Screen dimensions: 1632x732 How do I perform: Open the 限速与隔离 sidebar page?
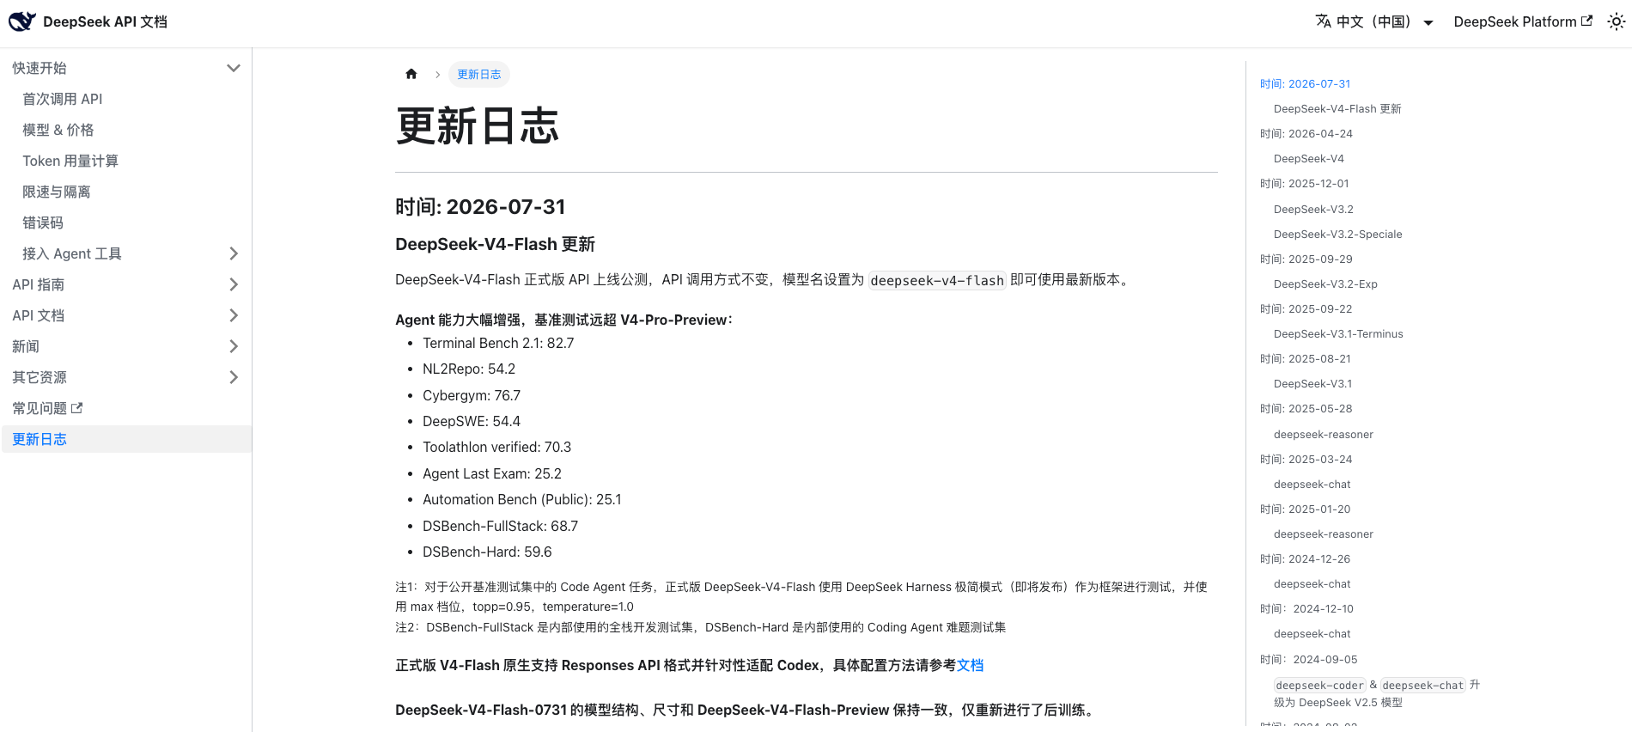tap(57, 192)
